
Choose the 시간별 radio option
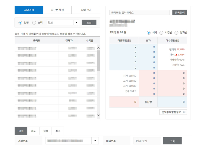click(162, 33)
